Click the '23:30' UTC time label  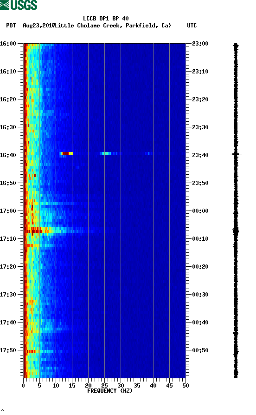tap(200, 127)
